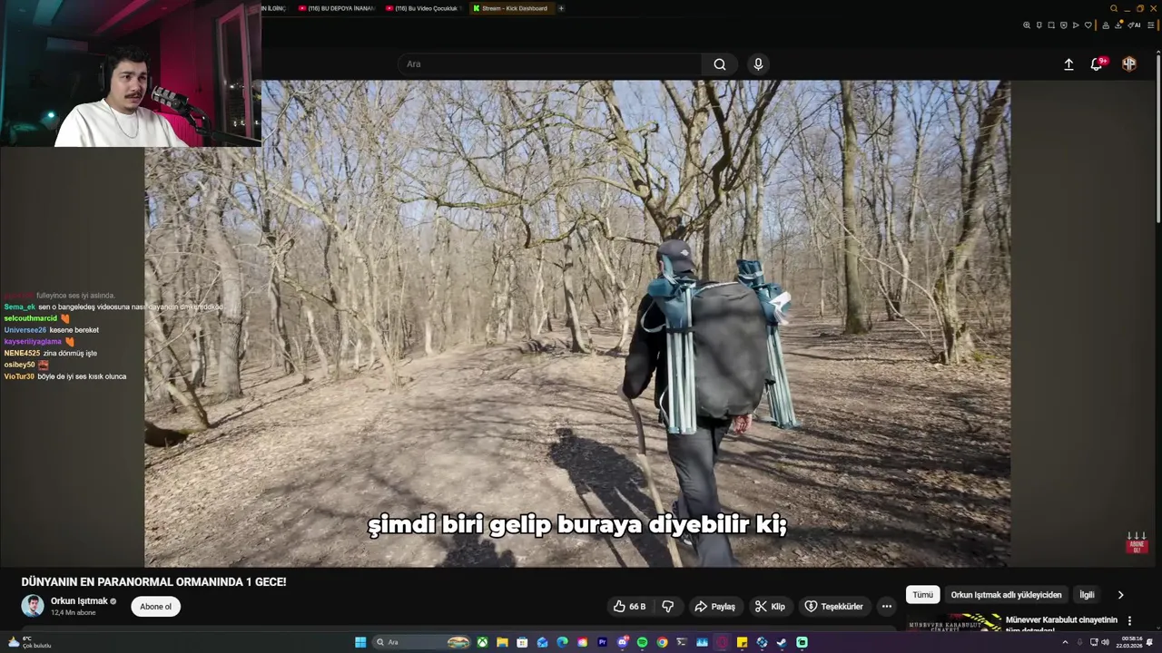Click the browser player arrow icon

(1076, 24)
